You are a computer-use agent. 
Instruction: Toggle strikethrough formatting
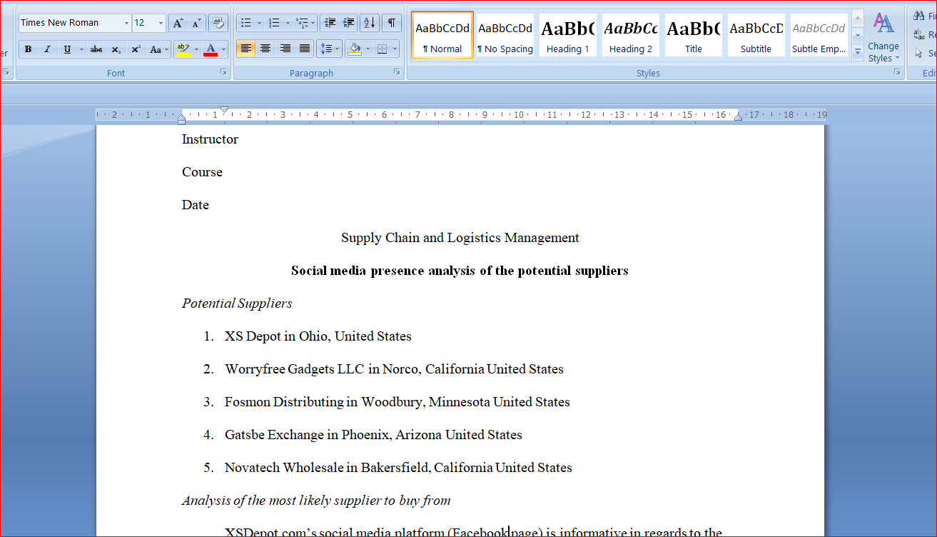click(96, 49)
